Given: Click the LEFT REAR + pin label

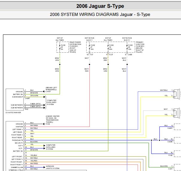Looking at the screenshot, I should tap(18, 129).
